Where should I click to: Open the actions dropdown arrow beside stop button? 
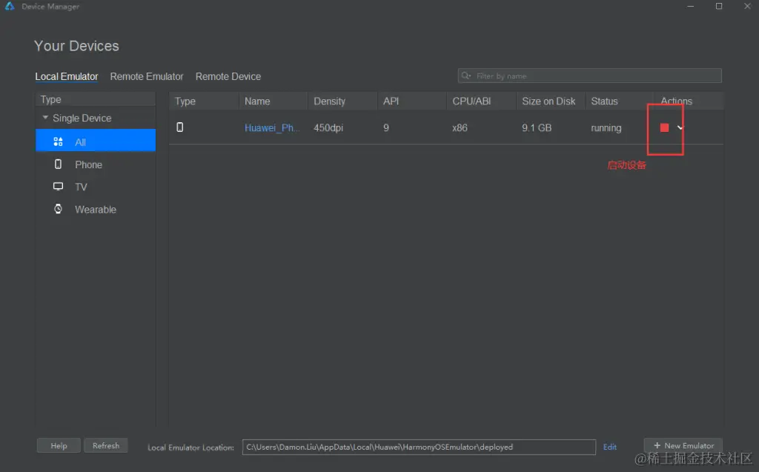click(680, 127)
